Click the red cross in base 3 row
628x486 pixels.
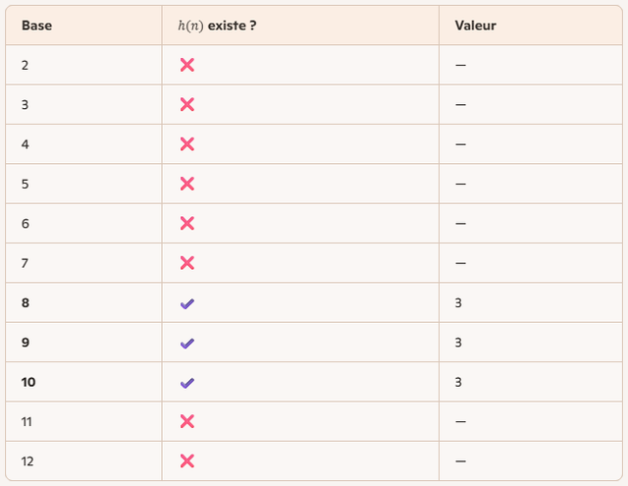(x=187, y=105)
